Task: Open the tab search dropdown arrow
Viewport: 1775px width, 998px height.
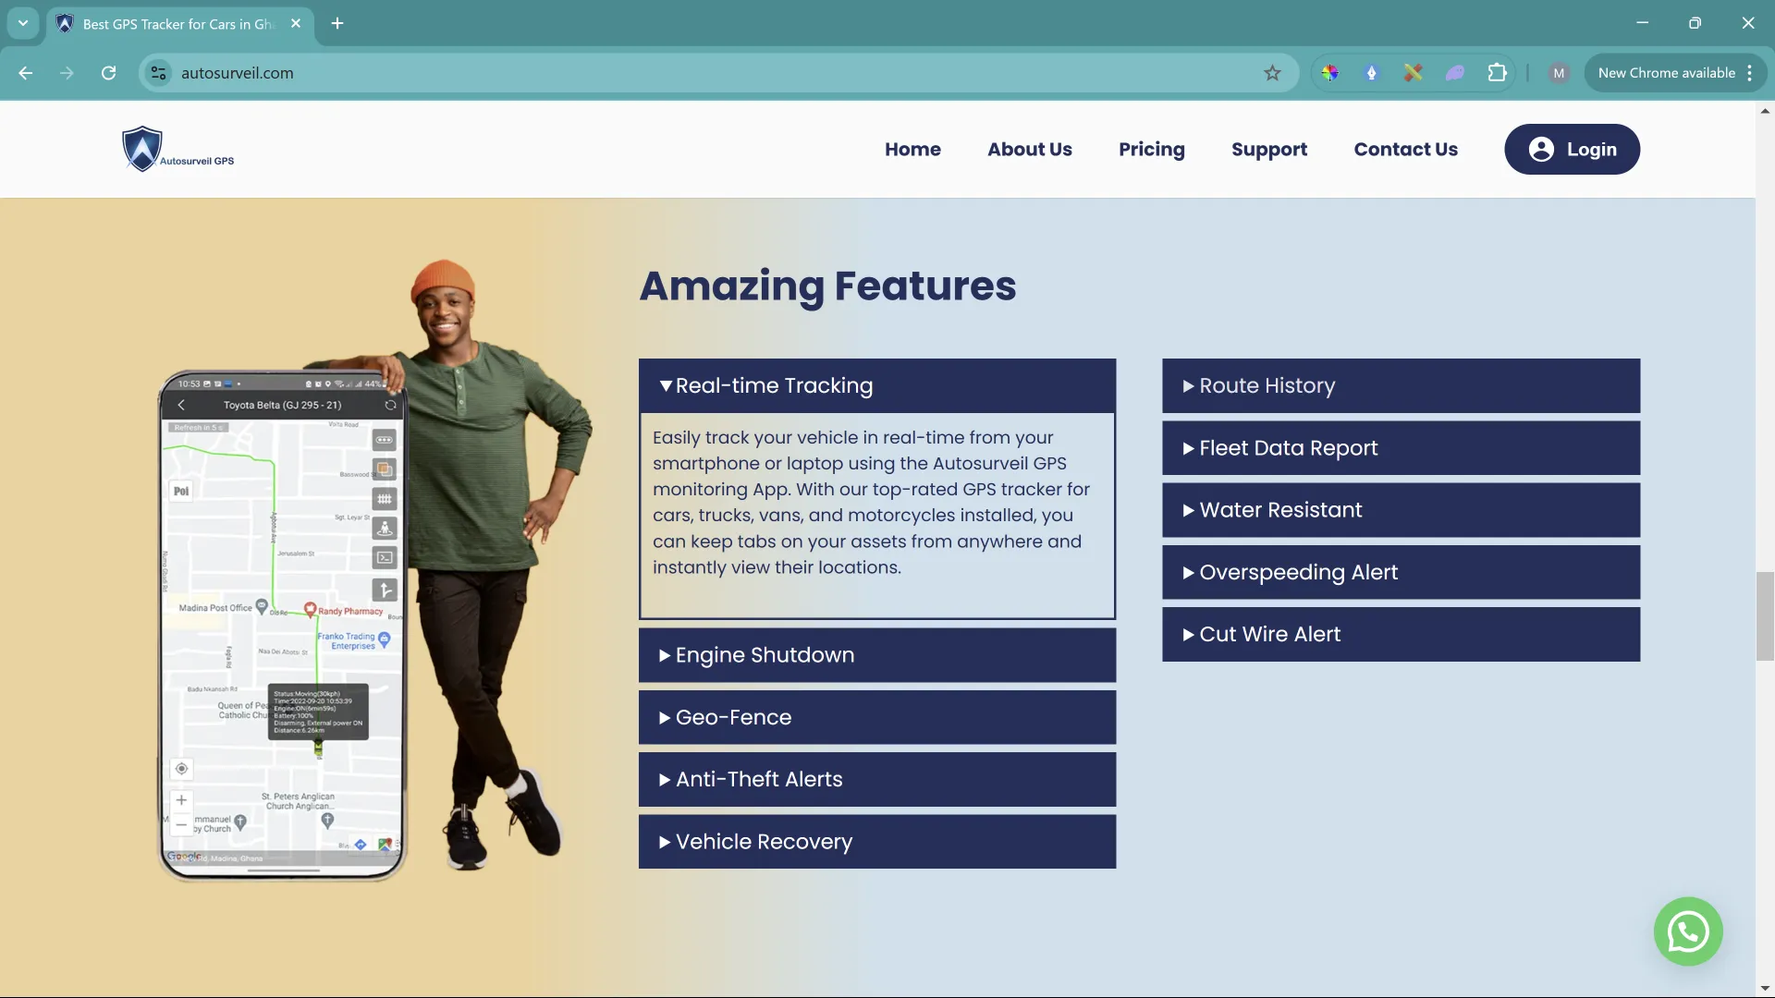Action: tap(22, 23)
